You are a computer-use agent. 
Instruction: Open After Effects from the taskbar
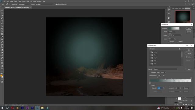tap(22, 108)
